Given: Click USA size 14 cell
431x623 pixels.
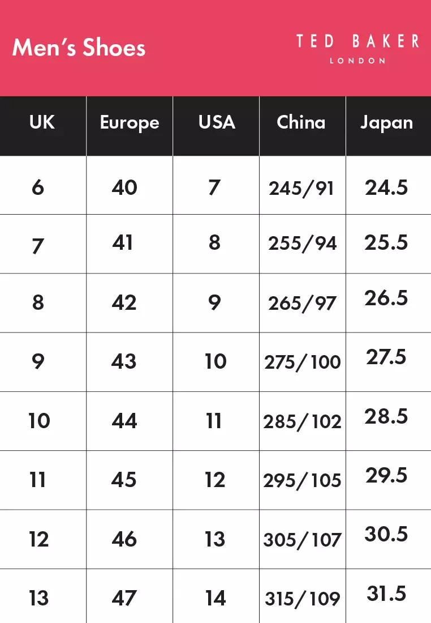Looking at the screenshot, I should 216,596.
